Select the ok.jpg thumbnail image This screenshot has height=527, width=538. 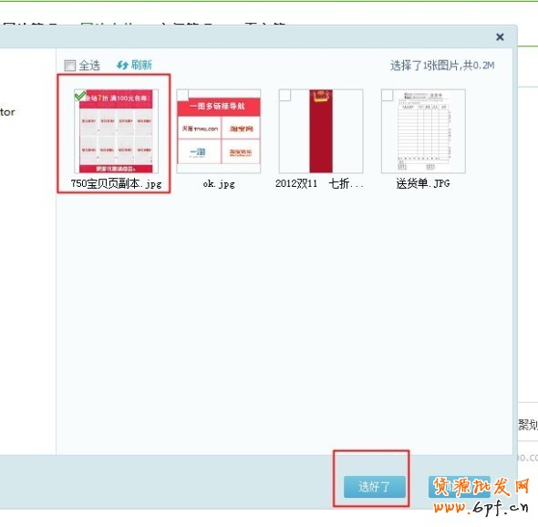218,131
